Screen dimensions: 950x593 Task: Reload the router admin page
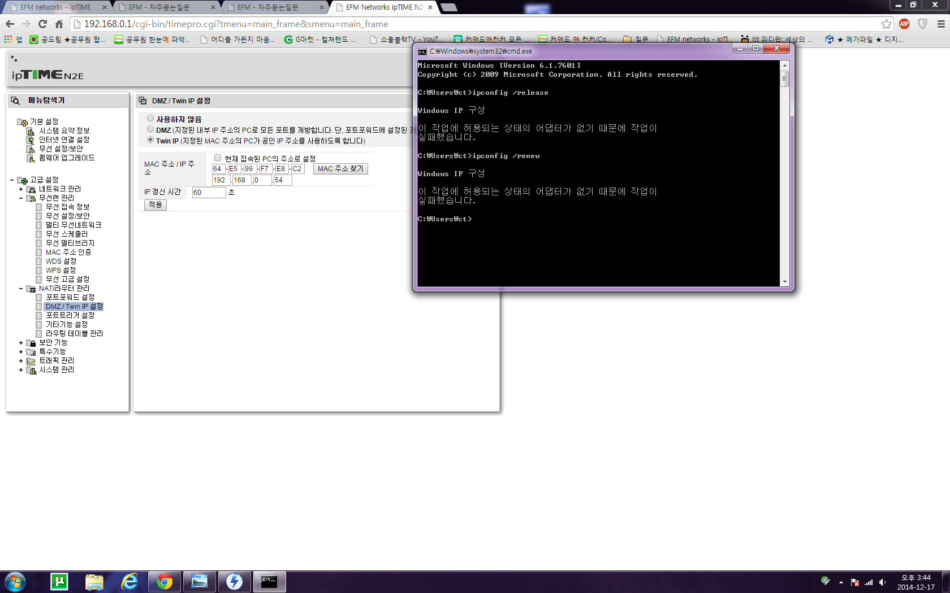tap(42, 24)
